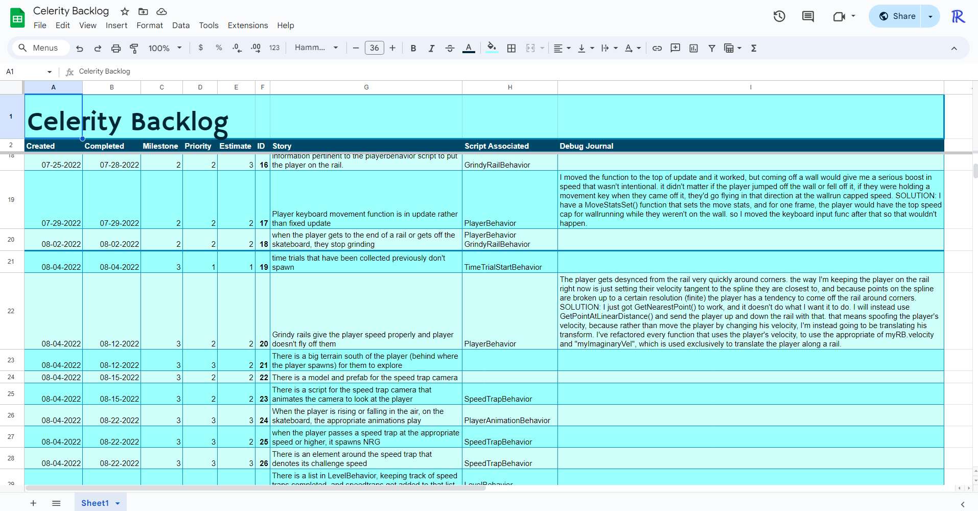978x511 pixels.
Task: Click the formula bar content
Action: (x=104, y=72)
